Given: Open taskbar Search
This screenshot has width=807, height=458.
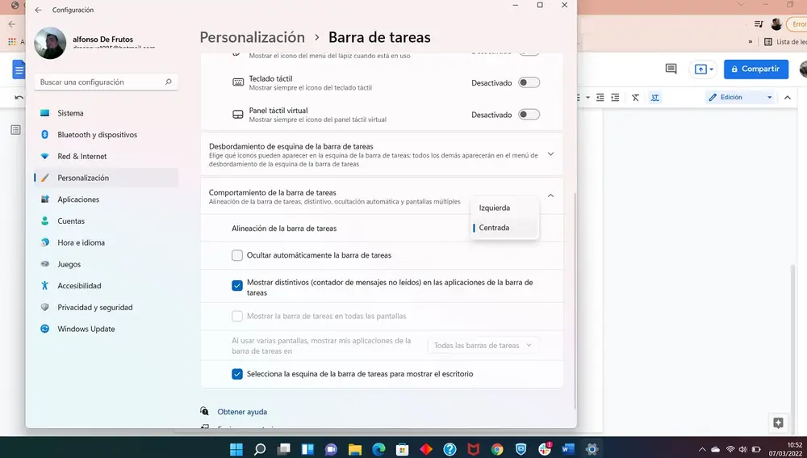Looking at the screenshot, I should pos(260,449).
